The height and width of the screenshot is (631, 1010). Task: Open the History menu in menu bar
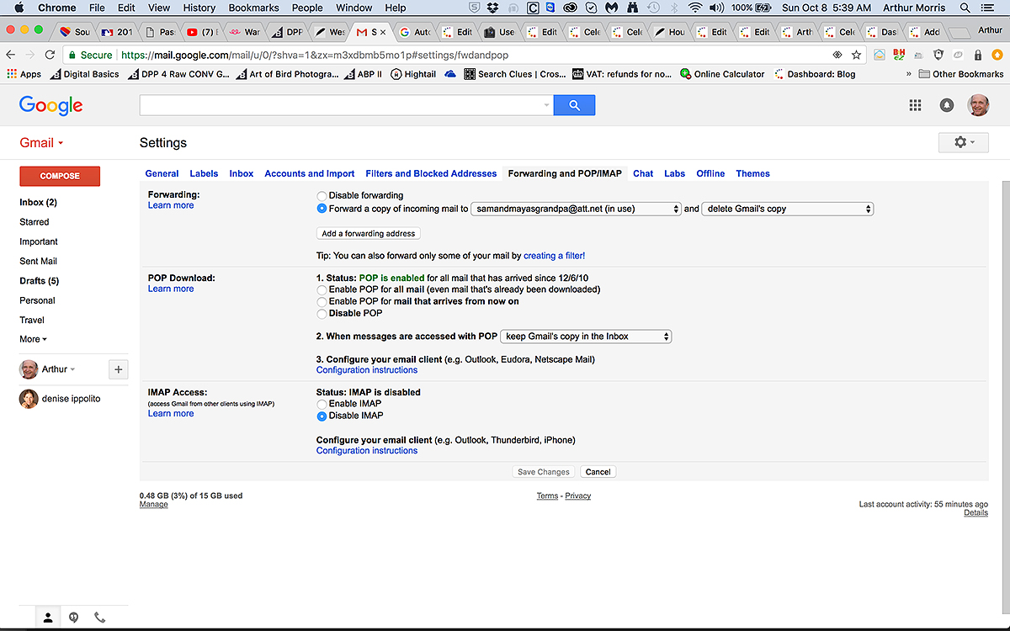199,8
